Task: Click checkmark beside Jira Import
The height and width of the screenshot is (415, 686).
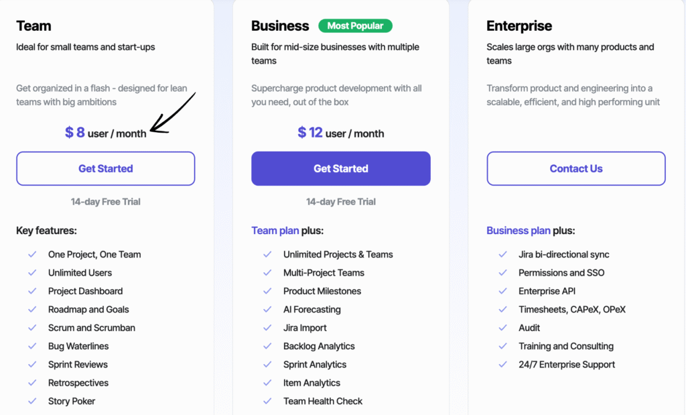Action: click(267, 328)
